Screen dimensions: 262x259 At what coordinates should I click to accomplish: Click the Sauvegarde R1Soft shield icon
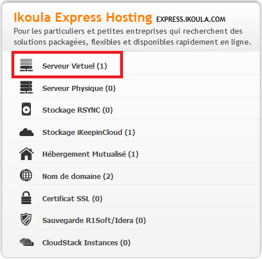(26, 220)
